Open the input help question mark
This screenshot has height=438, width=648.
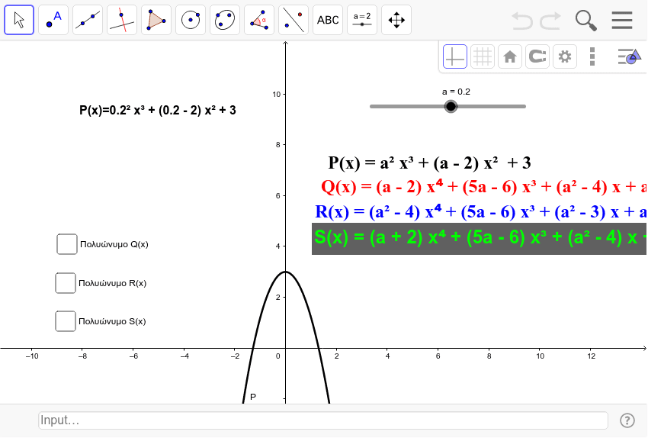tap(627, 420)
